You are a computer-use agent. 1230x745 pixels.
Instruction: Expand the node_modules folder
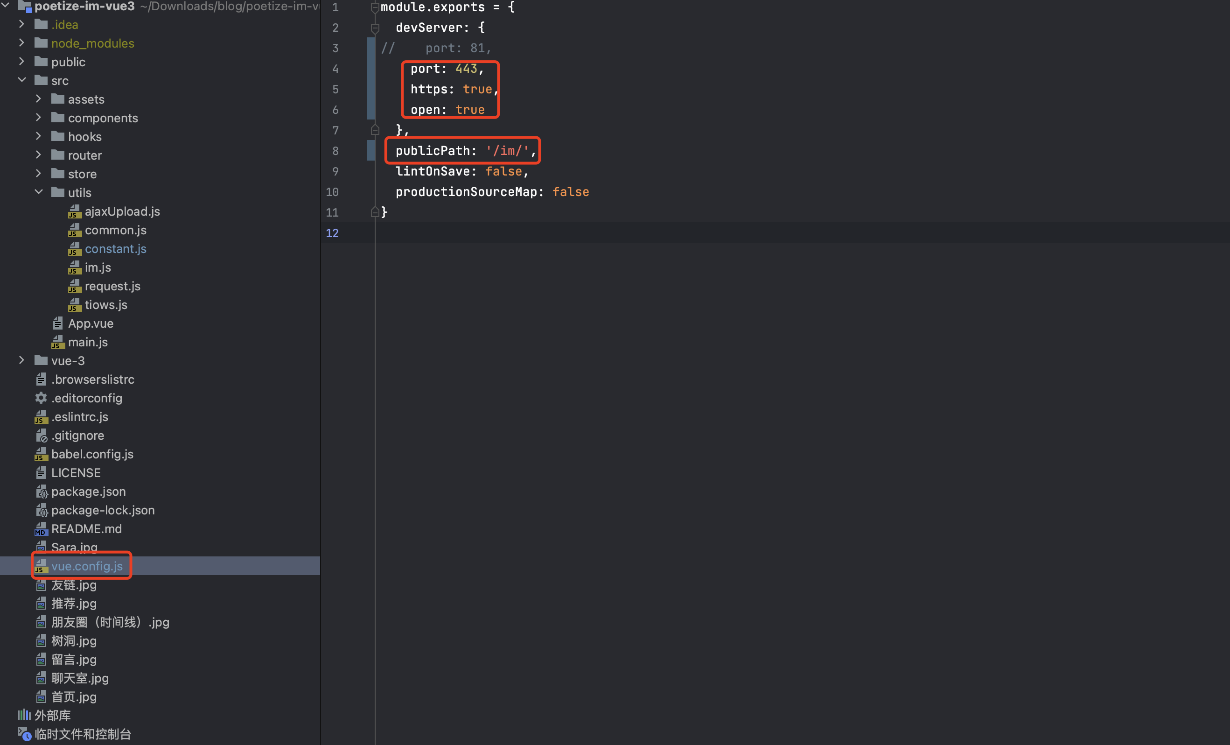21,43
